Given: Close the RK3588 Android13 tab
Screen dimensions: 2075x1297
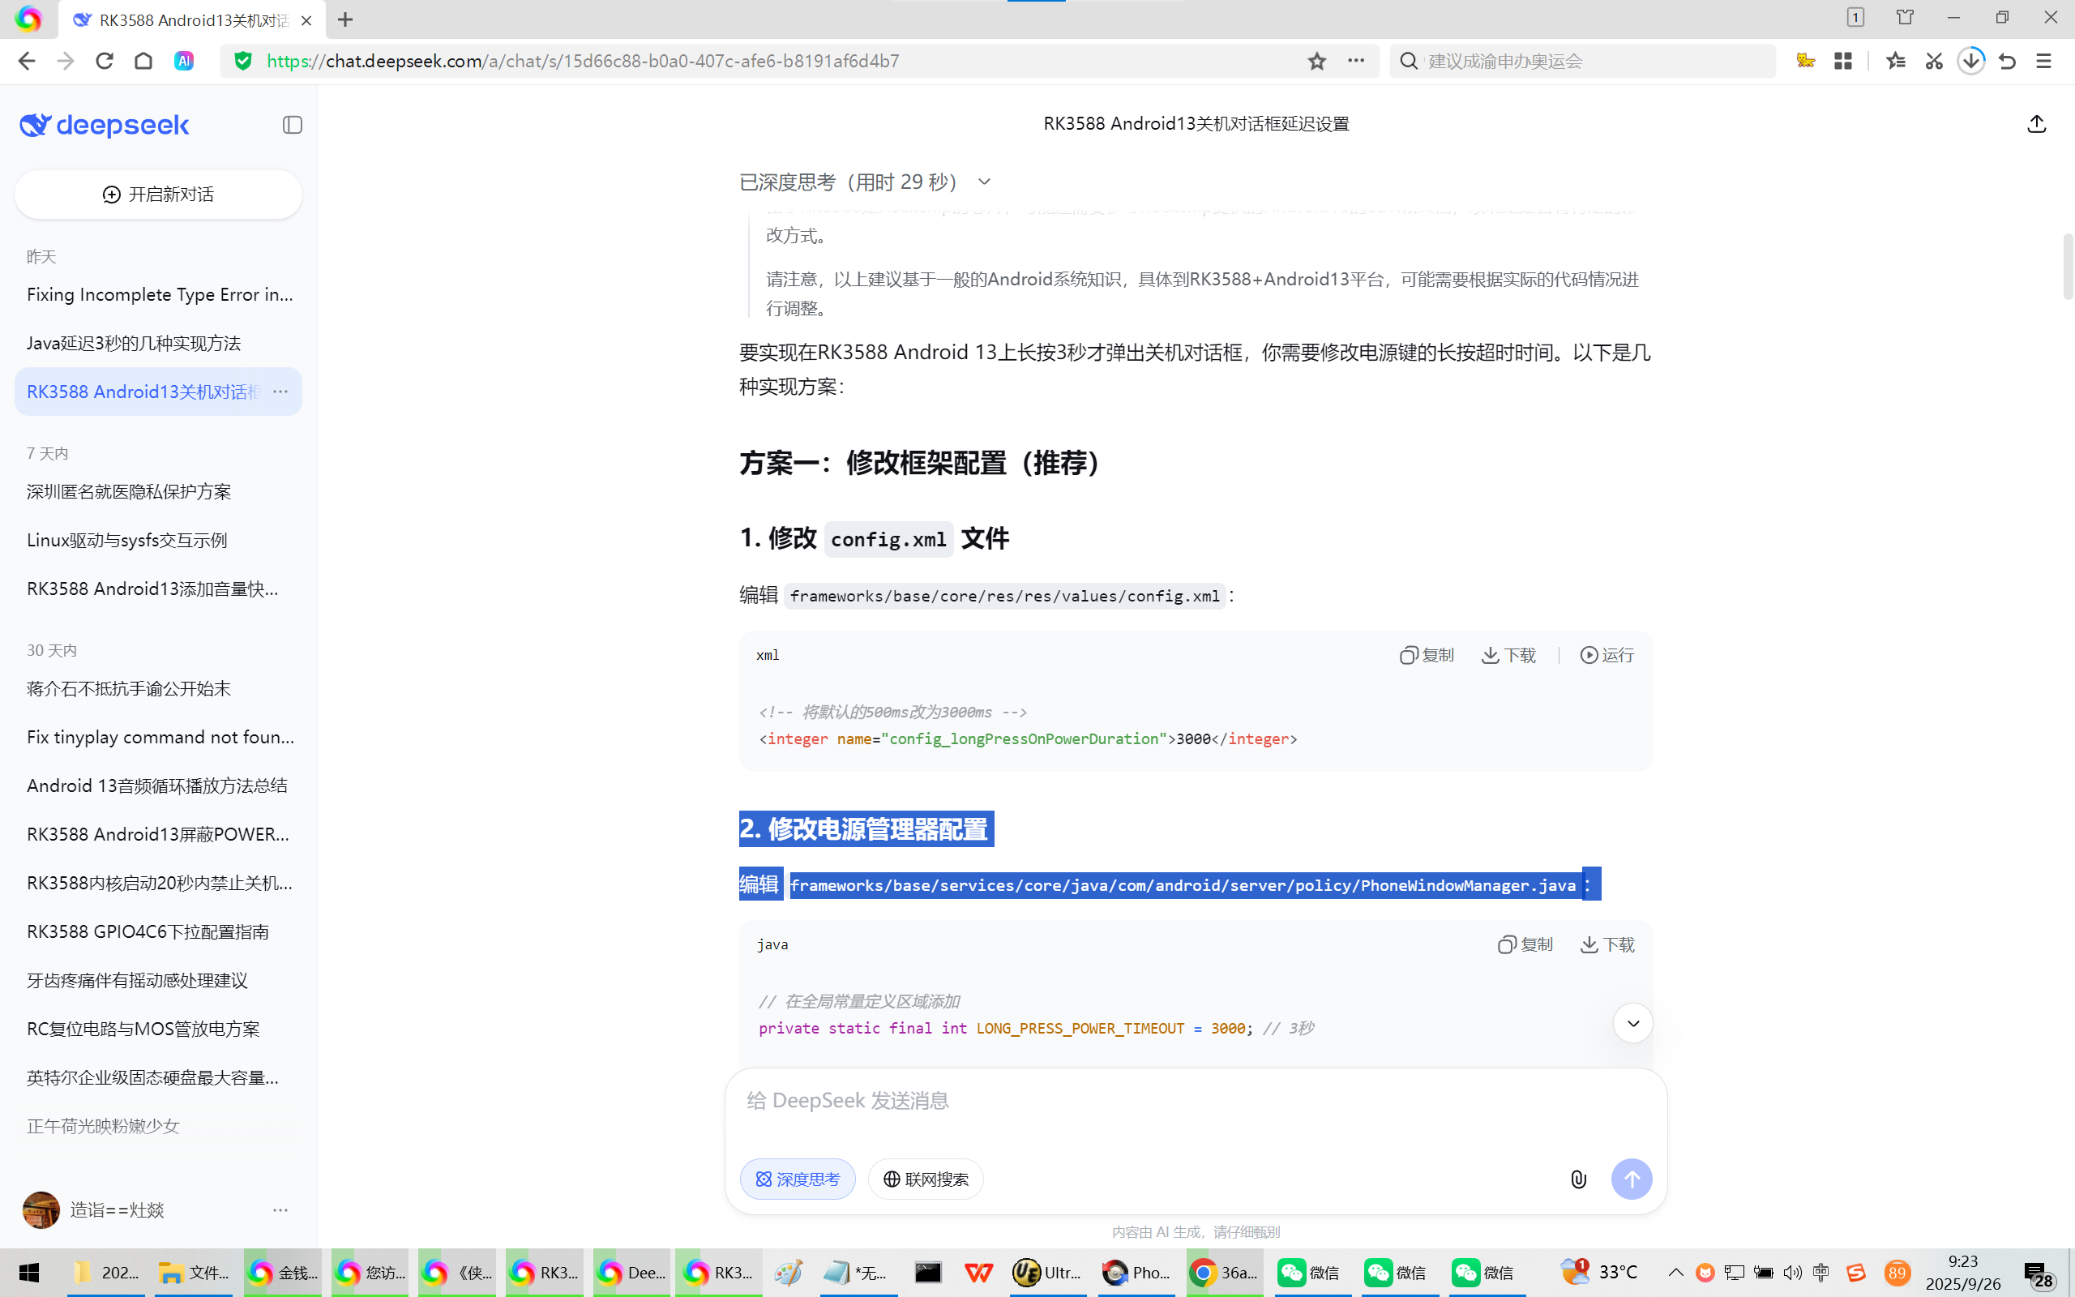Looking at the screenshot, I should click(x=306, y=19).
